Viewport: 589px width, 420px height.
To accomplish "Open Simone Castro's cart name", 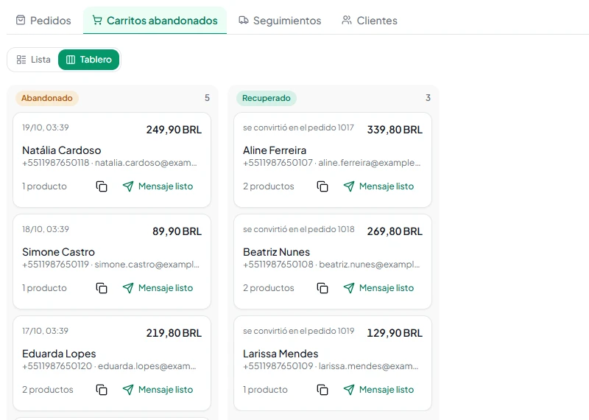I will point(59,252).
